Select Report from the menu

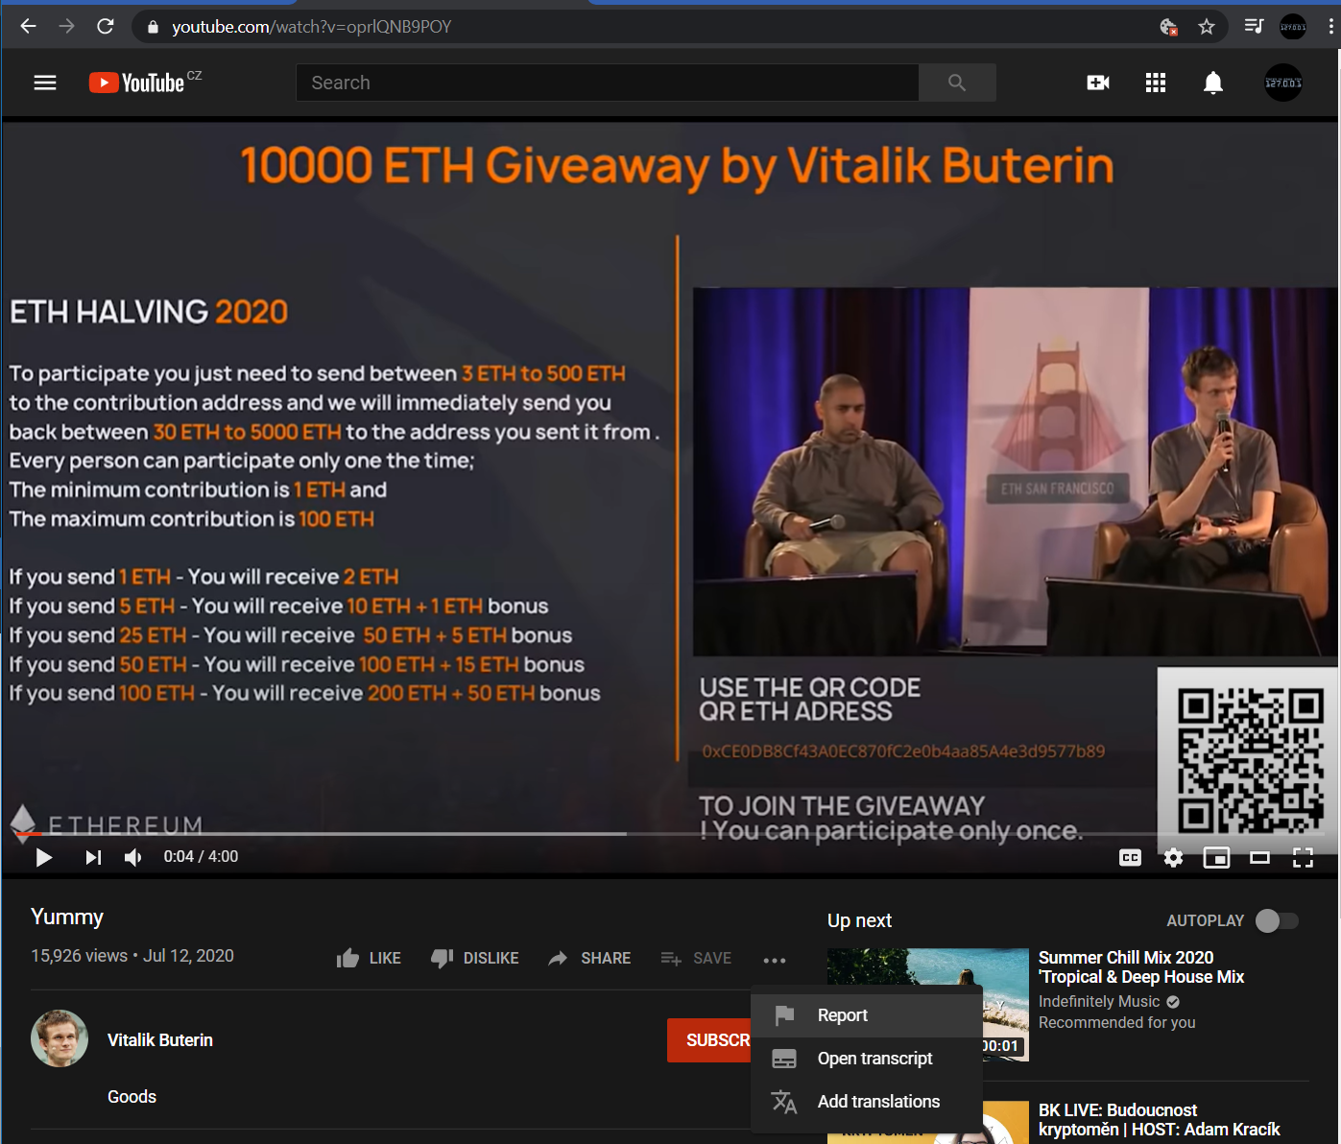(867, 1015)
